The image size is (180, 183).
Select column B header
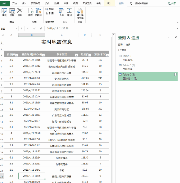click(32, 35)
